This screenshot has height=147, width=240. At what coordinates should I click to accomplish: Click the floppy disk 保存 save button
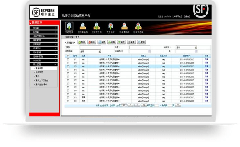[x=102, y=42]
